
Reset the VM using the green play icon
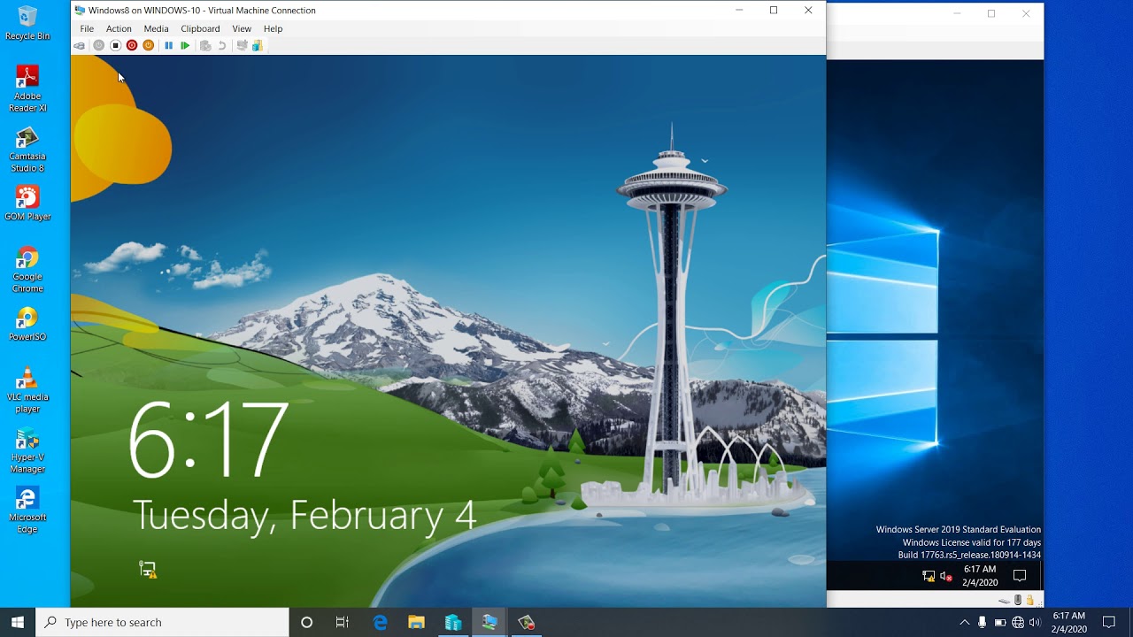click(185, 45)
